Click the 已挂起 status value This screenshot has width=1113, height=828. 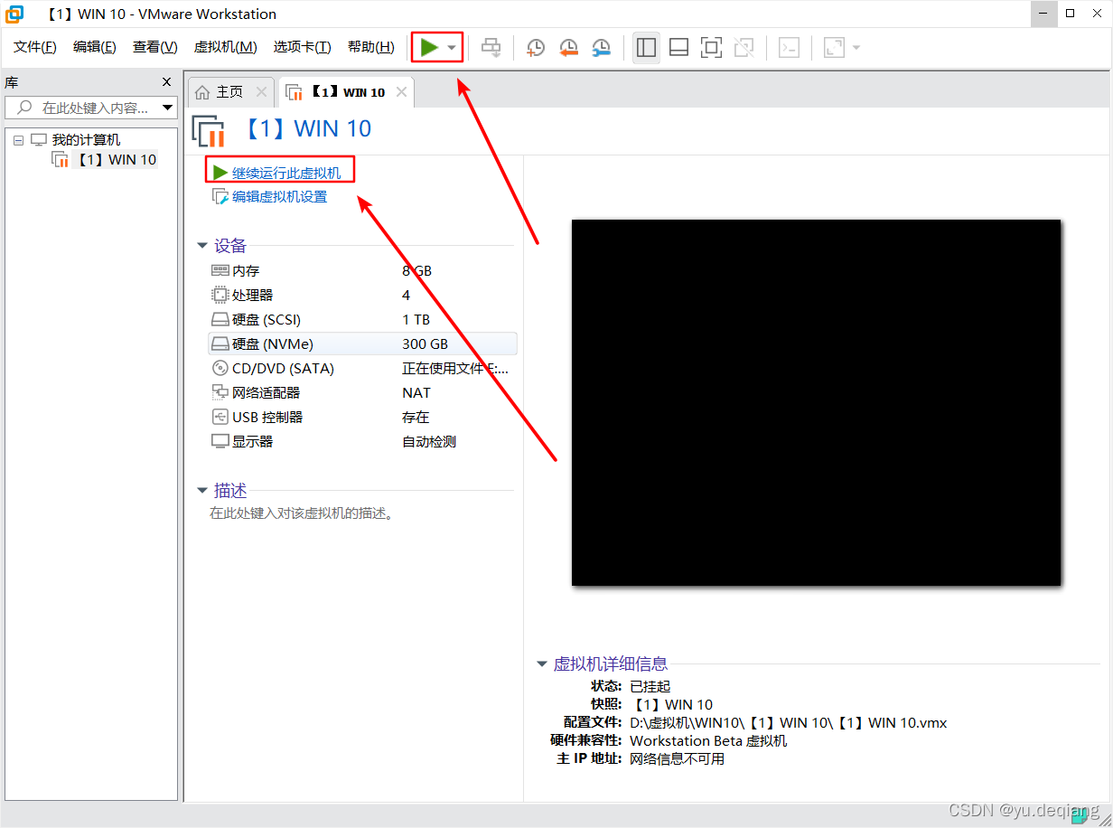point(650,686)
